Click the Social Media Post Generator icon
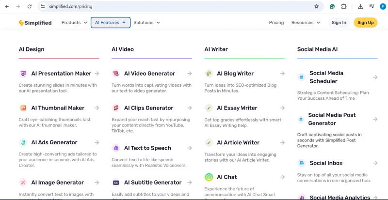Image resolution: width=388 pixels, height=200 pixels. click(x=301, y=119)
